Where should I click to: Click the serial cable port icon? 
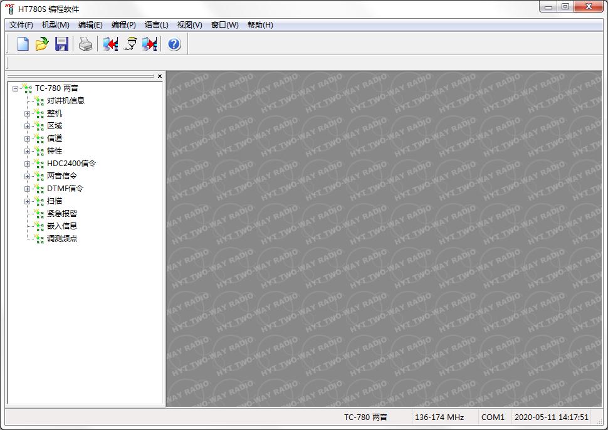pos(130,44)
